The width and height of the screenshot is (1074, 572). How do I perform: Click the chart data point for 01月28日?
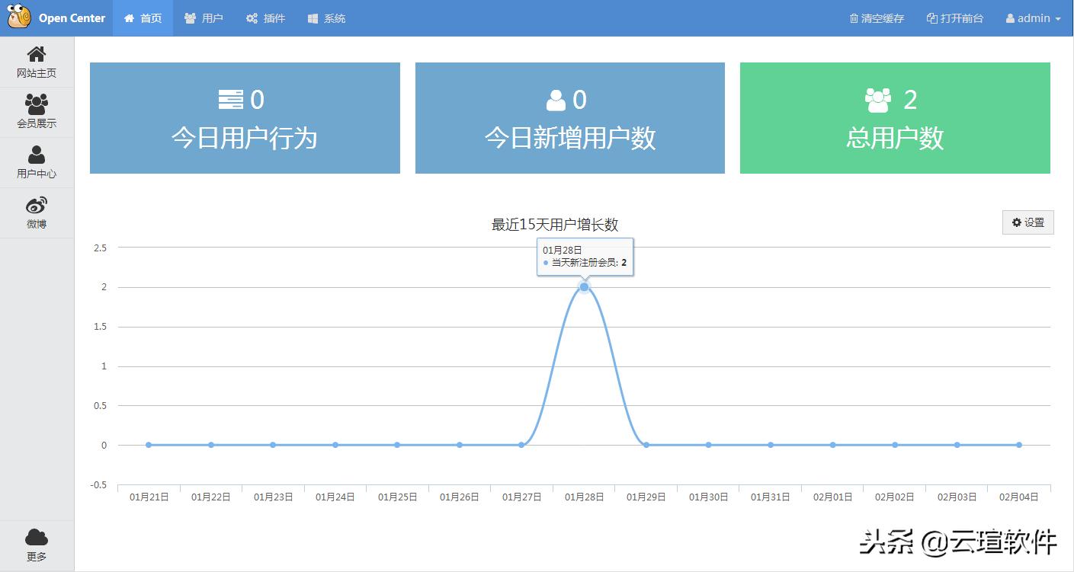point(584,287)
